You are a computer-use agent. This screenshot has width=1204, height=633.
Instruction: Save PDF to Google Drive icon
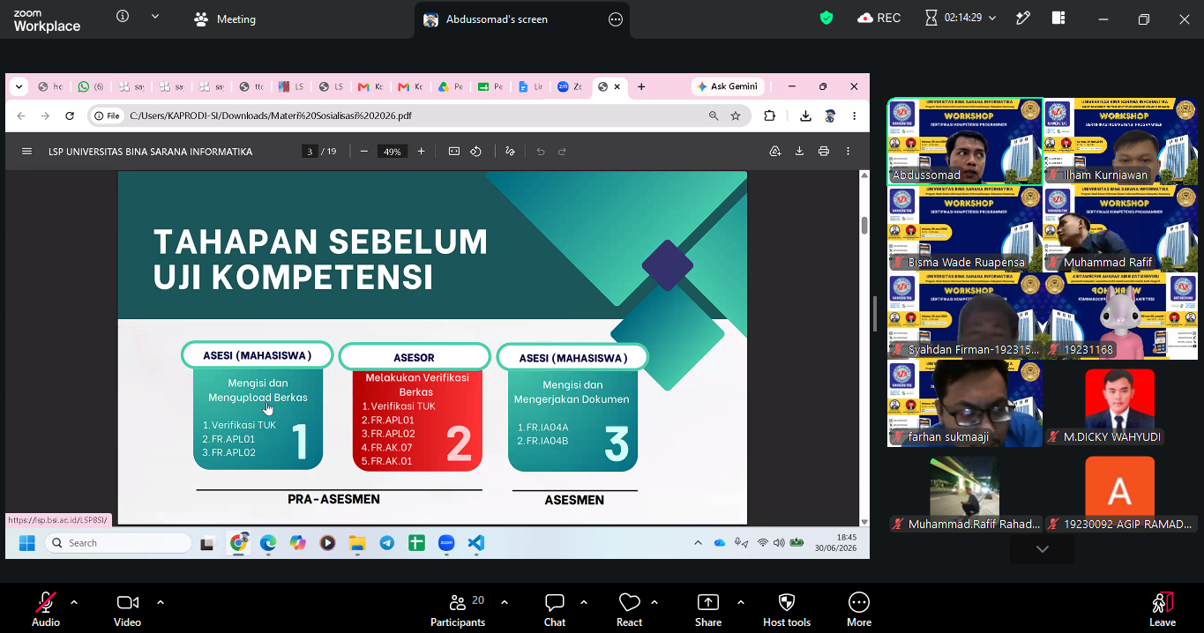(775, 152)
